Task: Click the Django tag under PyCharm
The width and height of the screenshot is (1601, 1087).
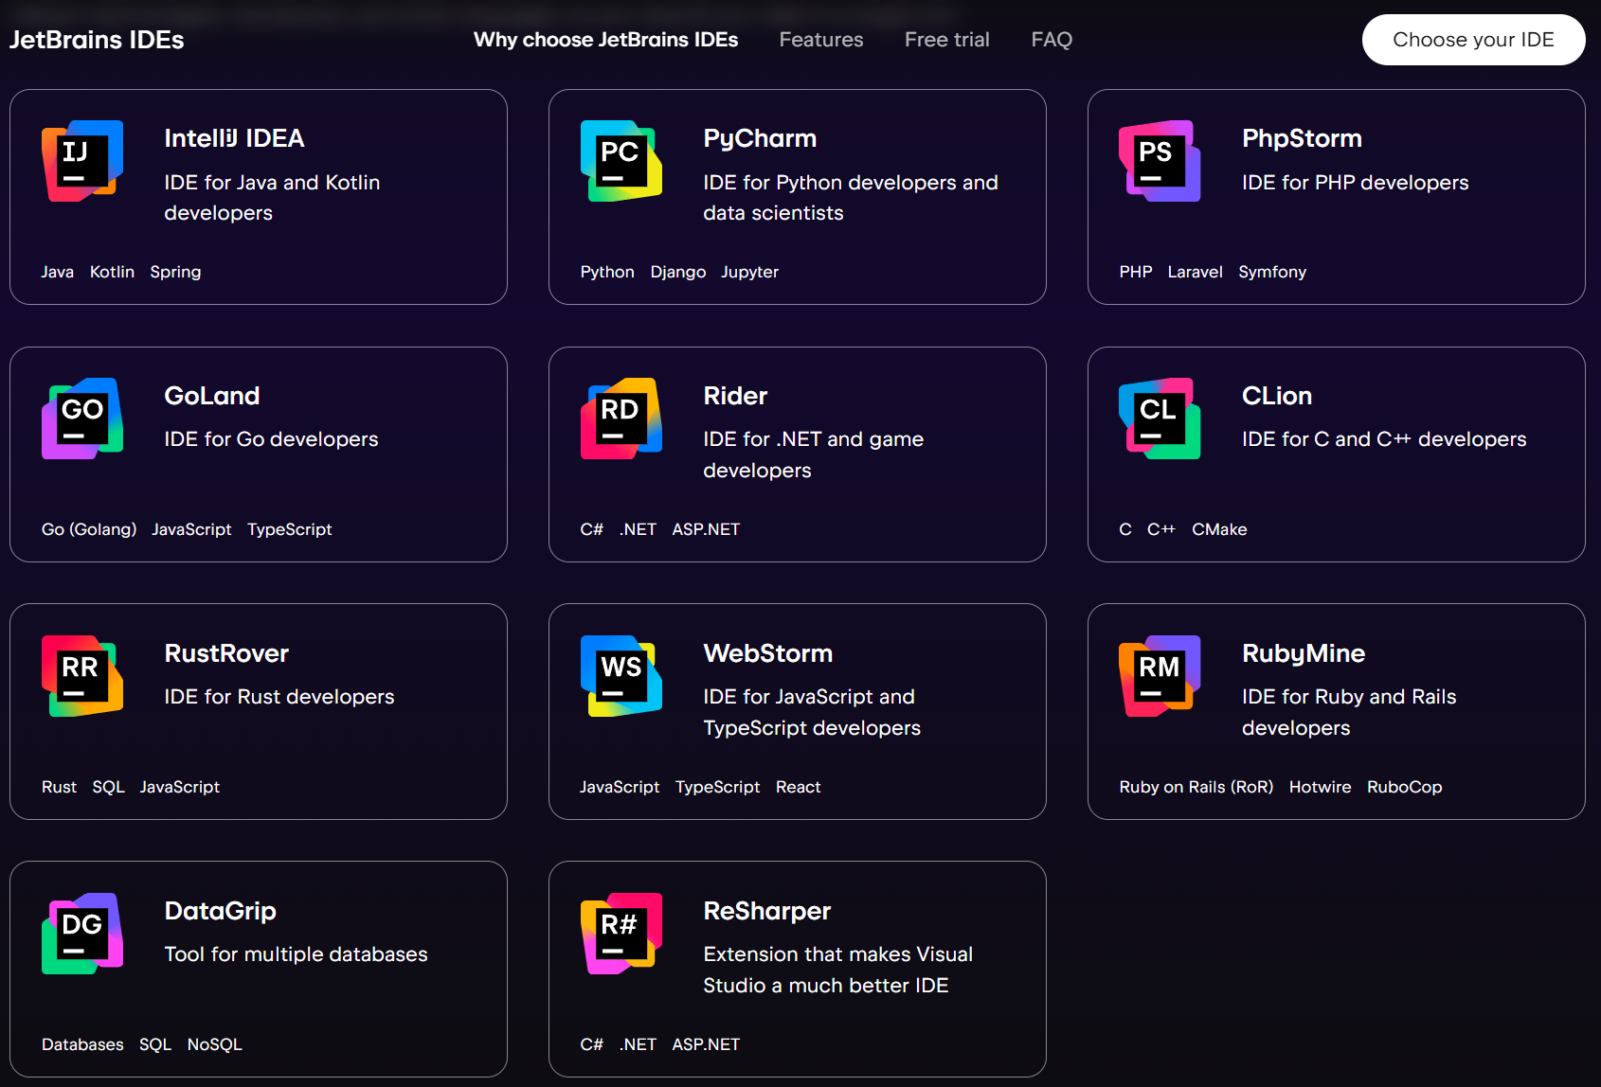Action: (x=678, y=272)
